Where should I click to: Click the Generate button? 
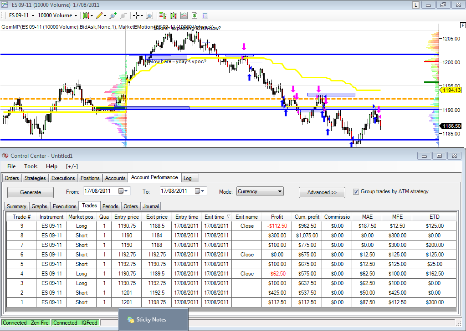[31, 192]
